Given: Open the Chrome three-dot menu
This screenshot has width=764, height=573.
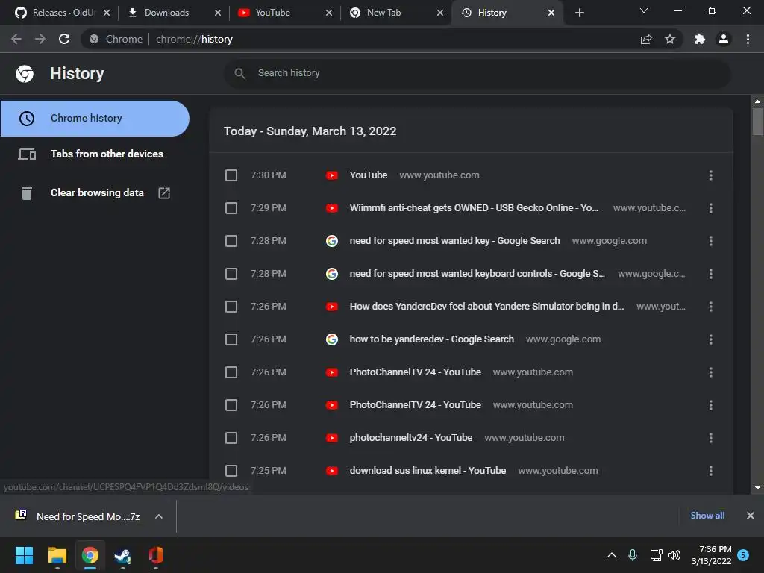Looking at the screenshot, I should click(x=748, y=39).
